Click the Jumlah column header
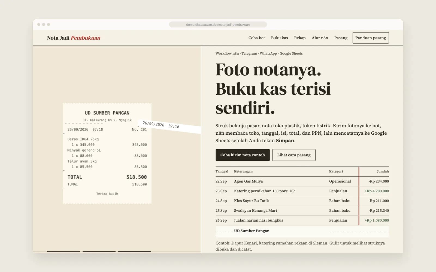The height and width of the screenshot is (272, 436). 383,171
